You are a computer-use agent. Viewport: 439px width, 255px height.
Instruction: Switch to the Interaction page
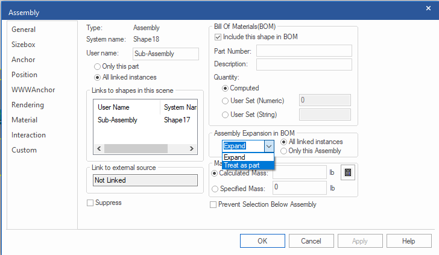[x=28, y=135]
